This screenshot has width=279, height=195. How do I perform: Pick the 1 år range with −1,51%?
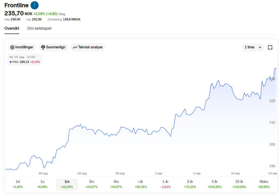point(165,184)
